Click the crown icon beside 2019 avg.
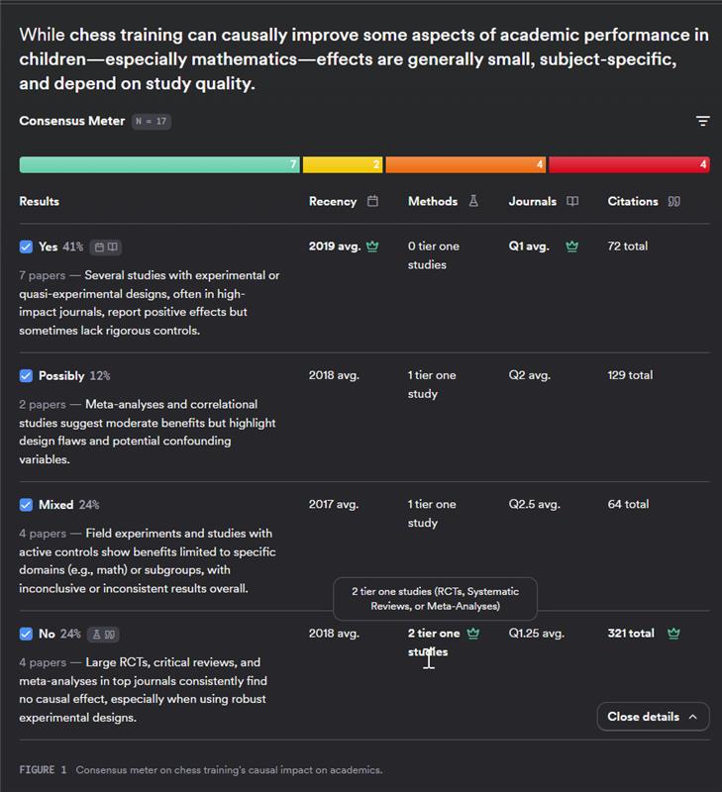 (x=372, y=247)
